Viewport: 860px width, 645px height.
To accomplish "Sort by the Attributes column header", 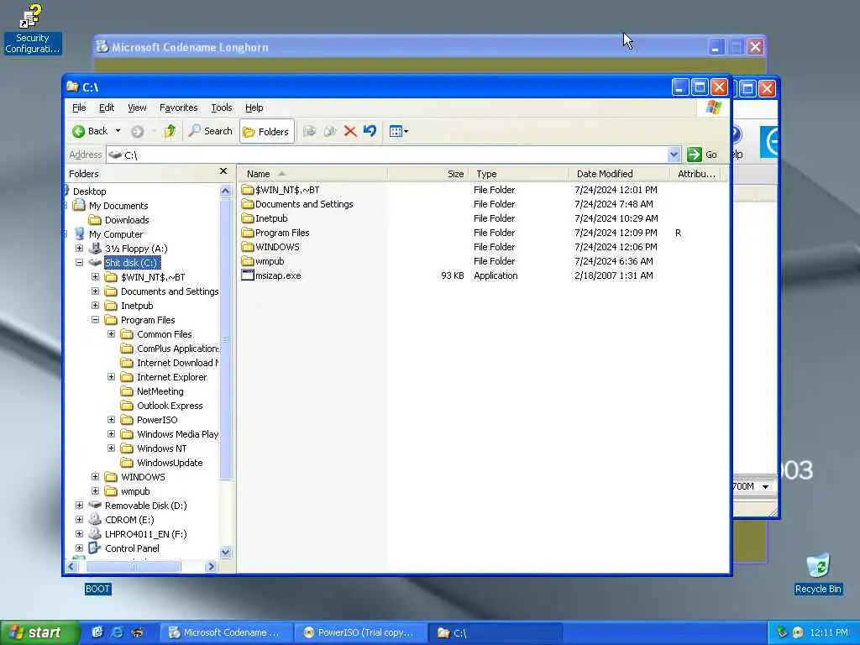I will tap(696, 174).
